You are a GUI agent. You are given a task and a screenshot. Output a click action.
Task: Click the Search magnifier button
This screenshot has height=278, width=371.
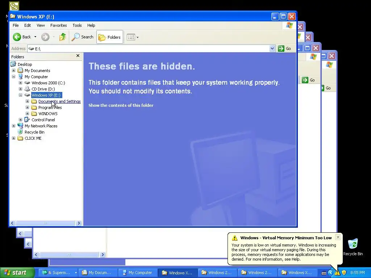[x=82, y=37]
